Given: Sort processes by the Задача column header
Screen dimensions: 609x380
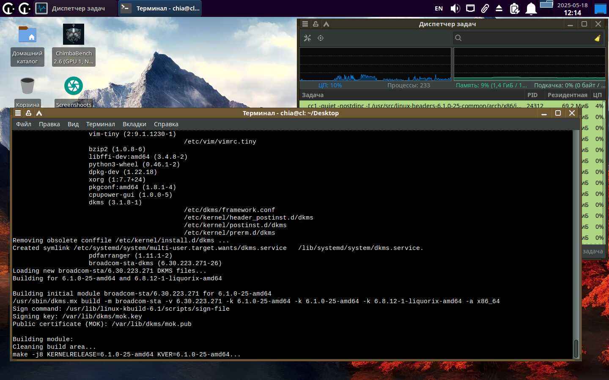Looking at the screenshot, I should [x=412, y=95].
